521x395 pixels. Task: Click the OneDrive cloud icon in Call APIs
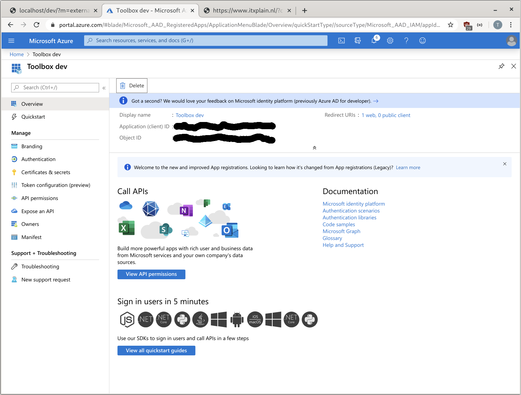pos(126,206)
